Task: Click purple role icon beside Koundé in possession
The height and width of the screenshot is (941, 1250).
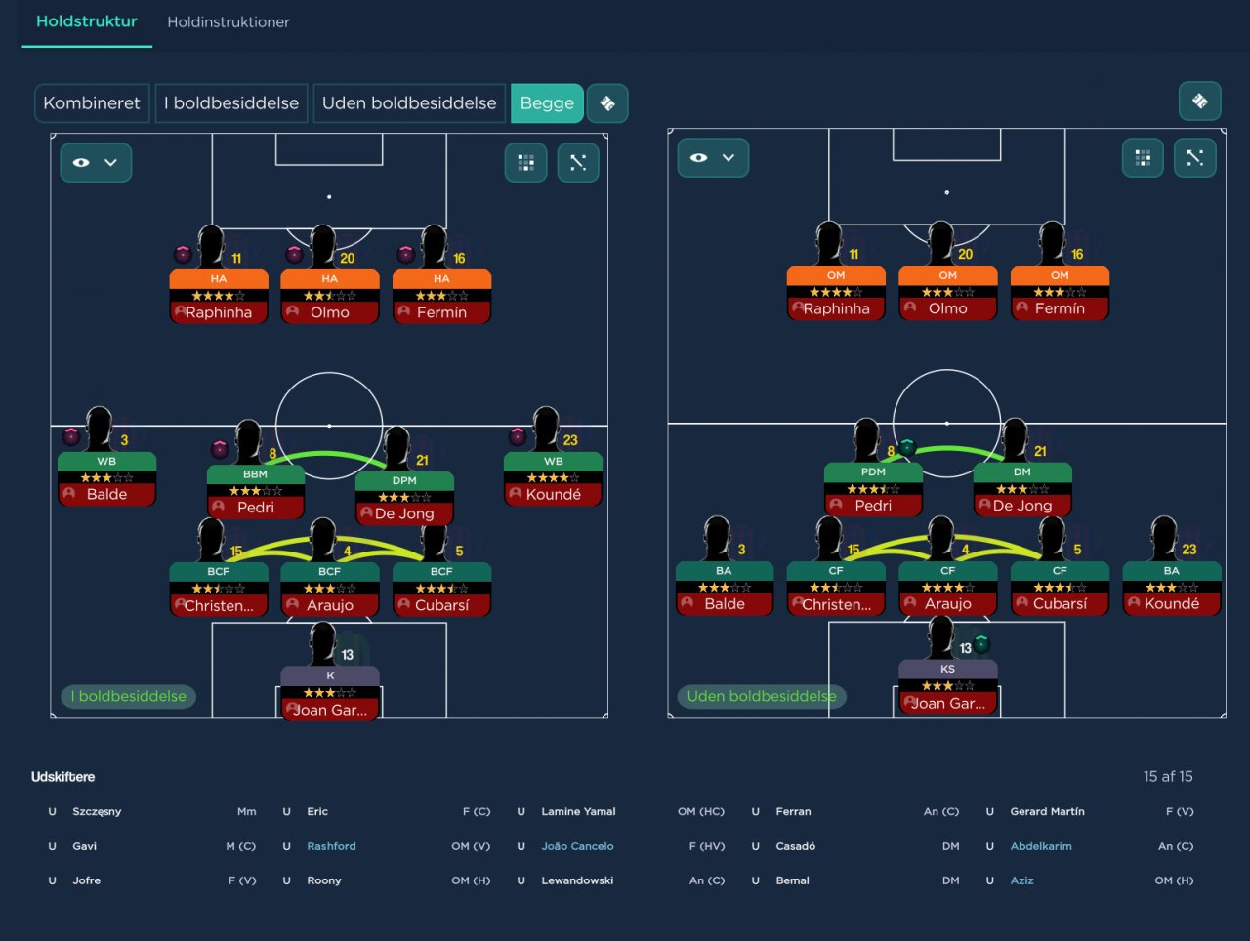Action: click(518, 436)
